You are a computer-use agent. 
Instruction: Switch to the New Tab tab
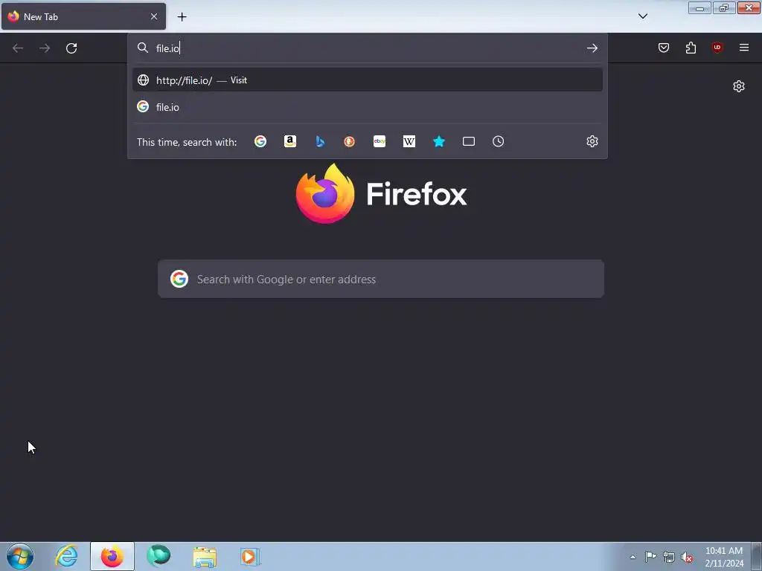coord(83,16)
